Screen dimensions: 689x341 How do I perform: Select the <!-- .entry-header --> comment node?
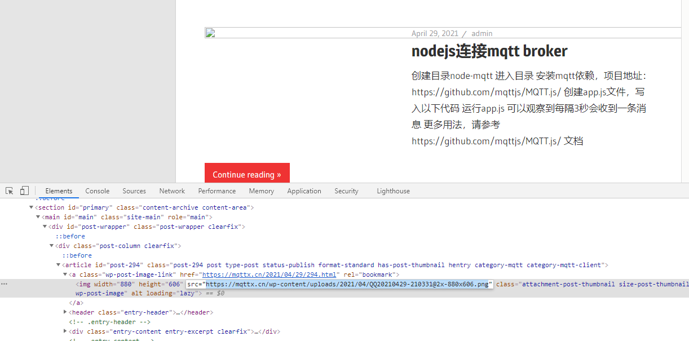click(x=109, y=322)
